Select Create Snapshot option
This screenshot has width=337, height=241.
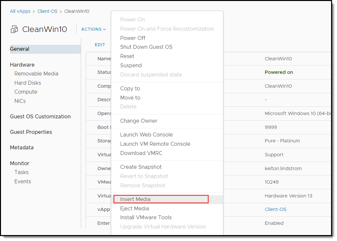click(141, 167)
